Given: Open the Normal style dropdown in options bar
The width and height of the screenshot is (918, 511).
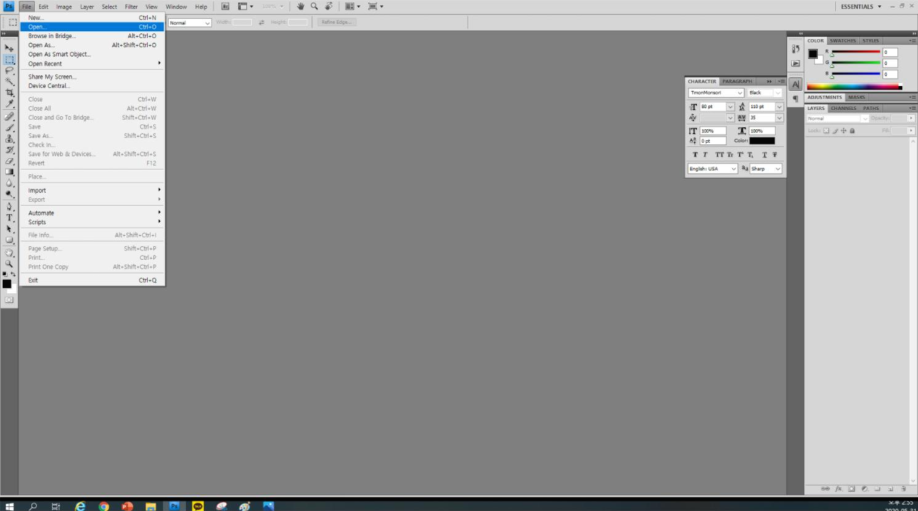Looking at the screenshot, I should [x=190, y=22].
